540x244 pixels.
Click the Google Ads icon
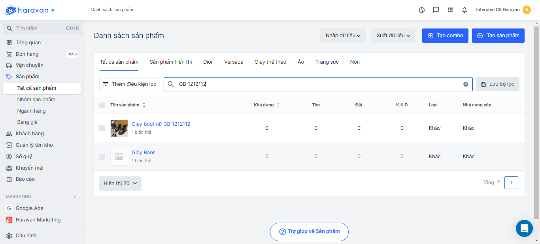point(9,208)
